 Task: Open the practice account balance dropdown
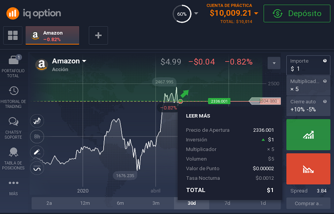pos(256,13)
